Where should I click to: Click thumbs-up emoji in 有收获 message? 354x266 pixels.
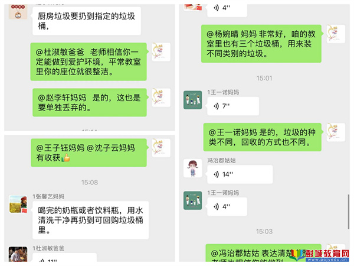[65, 158]
